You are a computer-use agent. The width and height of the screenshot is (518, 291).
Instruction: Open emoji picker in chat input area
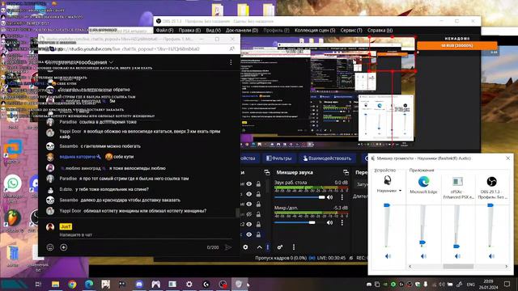pyautogui.click(x=50, y=247)
